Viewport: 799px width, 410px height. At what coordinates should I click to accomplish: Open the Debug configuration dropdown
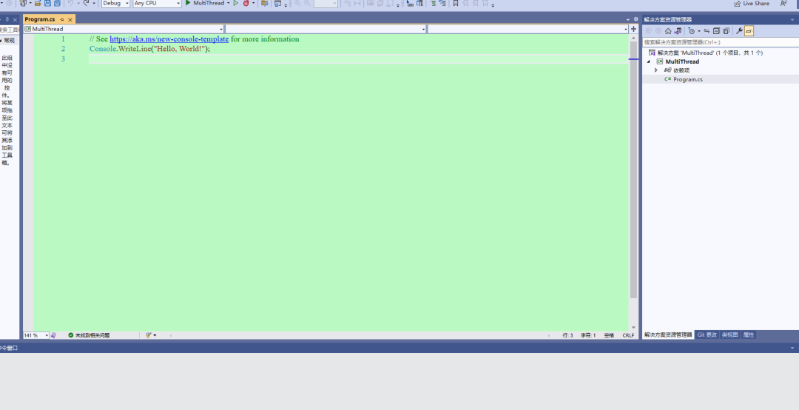pyautogui.click(x=115, y=3)
